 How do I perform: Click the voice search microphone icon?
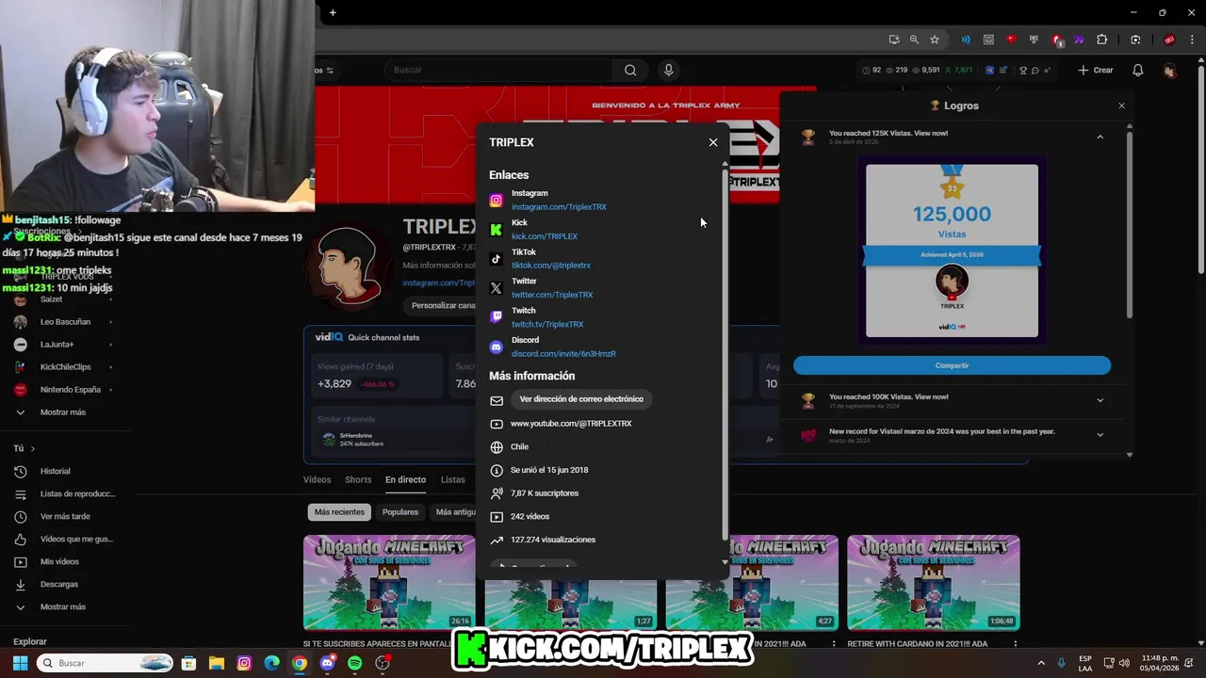point(669,70)
